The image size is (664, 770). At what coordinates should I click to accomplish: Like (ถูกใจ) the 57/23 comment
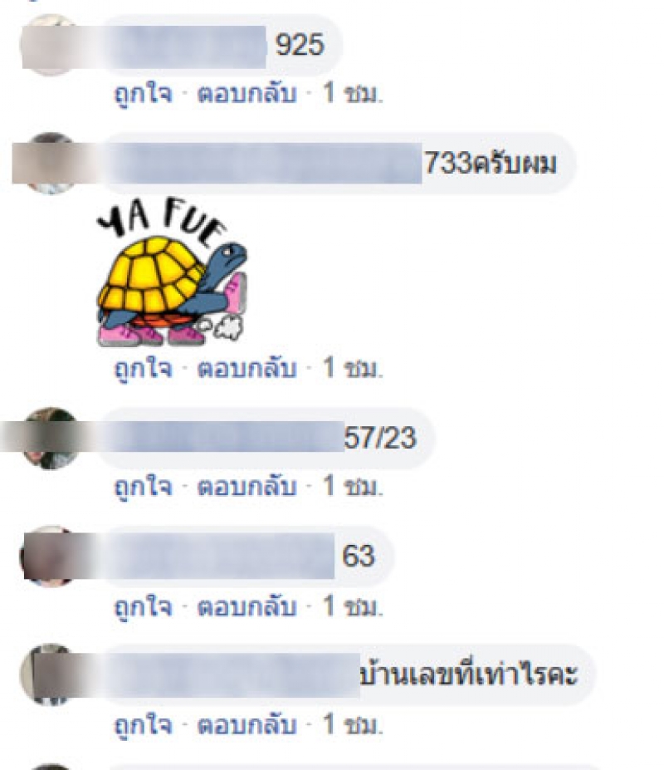coord(144,487)
